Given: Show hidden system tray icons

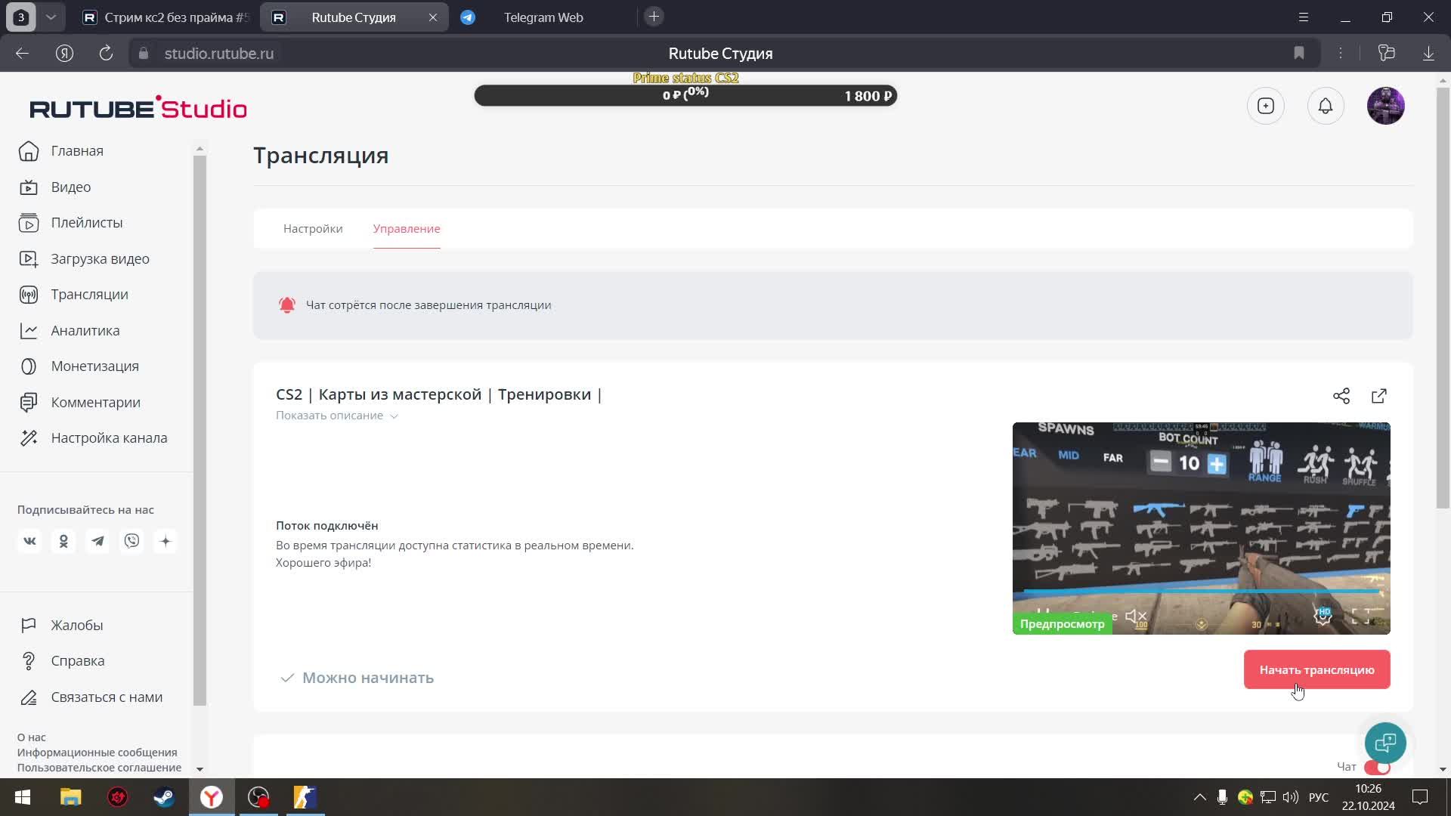Looking at the screenshot, I should pos(1199,797).
